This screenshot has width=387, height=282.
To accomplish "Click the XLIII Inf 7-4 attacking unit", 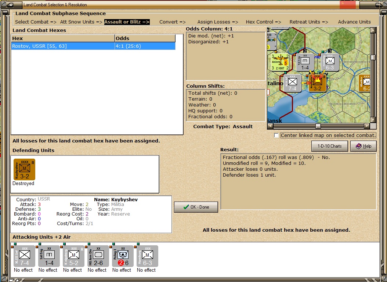I will click(24, 256).
